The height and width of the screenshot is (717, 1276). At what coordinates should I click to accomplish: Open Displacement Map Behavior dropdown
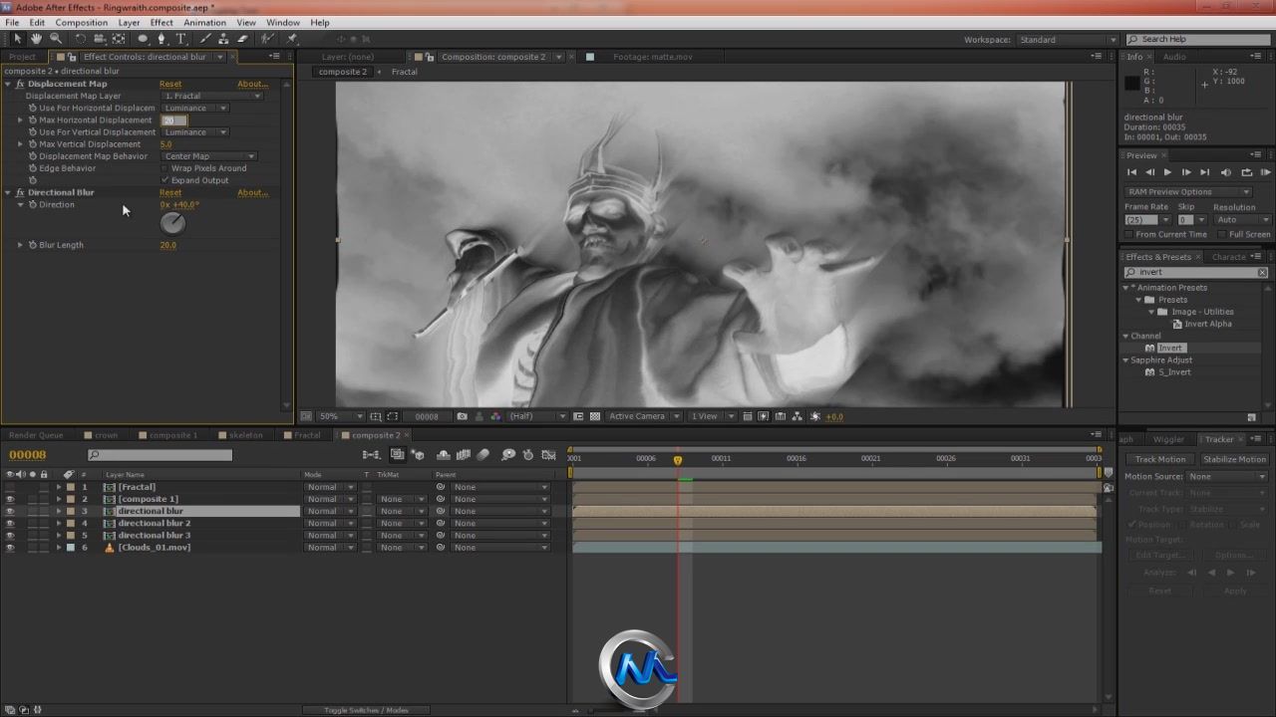tap(209, 156)
